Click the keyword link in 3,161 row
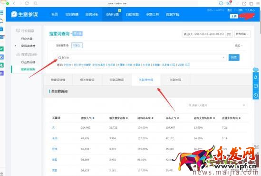Viewport: 261px width, 176px height. [x=55, y=170]
